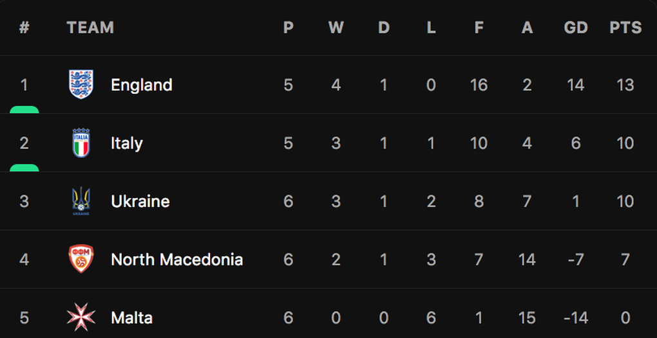
Task: Open North Macedonia team details
Action: tap(177, 260)
